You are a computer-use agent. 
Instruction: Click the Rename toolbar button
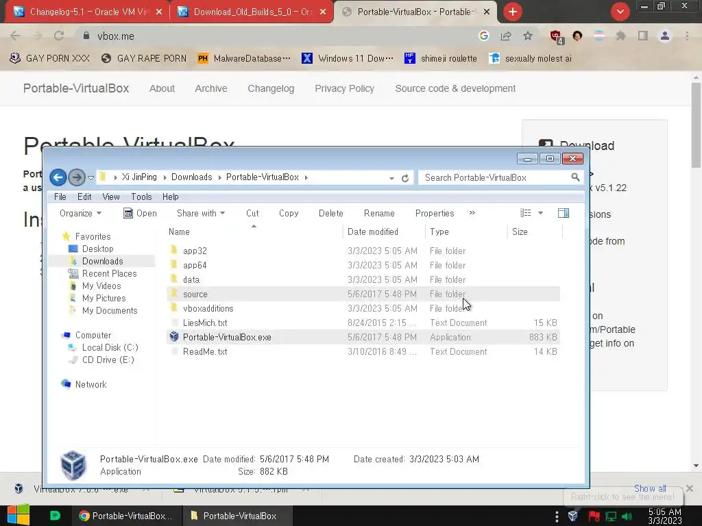379,214
